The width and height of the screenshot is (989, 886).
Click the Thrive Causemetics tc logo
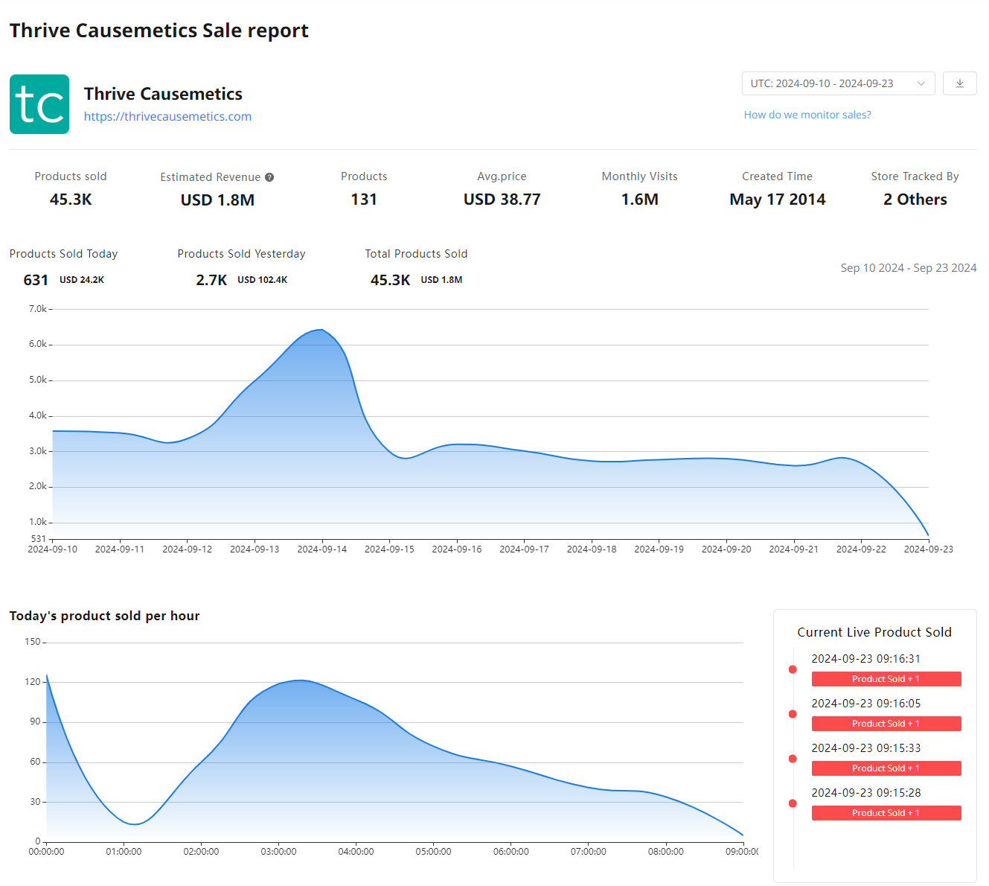tap(39, 104)
